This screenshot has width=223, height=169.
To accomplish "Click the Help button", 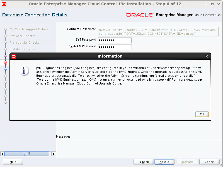I will (13, 162).
